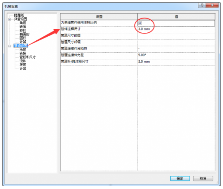This screenshot has width=223, height=189.
Task: Collapse the 风管设置 tree node
Action: coord(10,19)
